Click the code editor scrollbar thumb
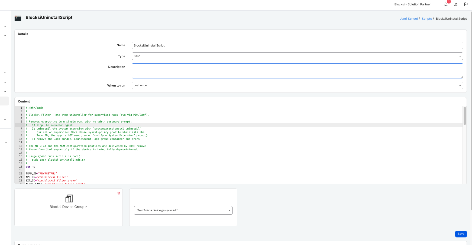The height and width of the screenshot is (245, 472). point(464,116)
